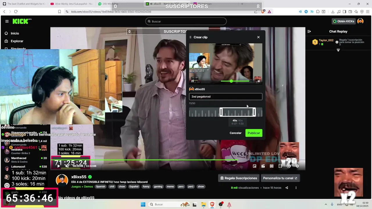This screenshot has width=372, height=209.
Task: Collapse the Chat Replay panel
Action: point(309,31)
